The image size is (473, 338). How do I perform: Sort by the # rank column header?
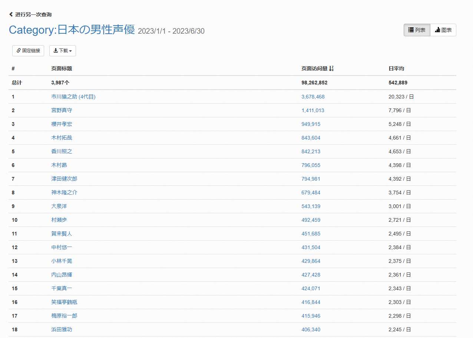point(13,68)
